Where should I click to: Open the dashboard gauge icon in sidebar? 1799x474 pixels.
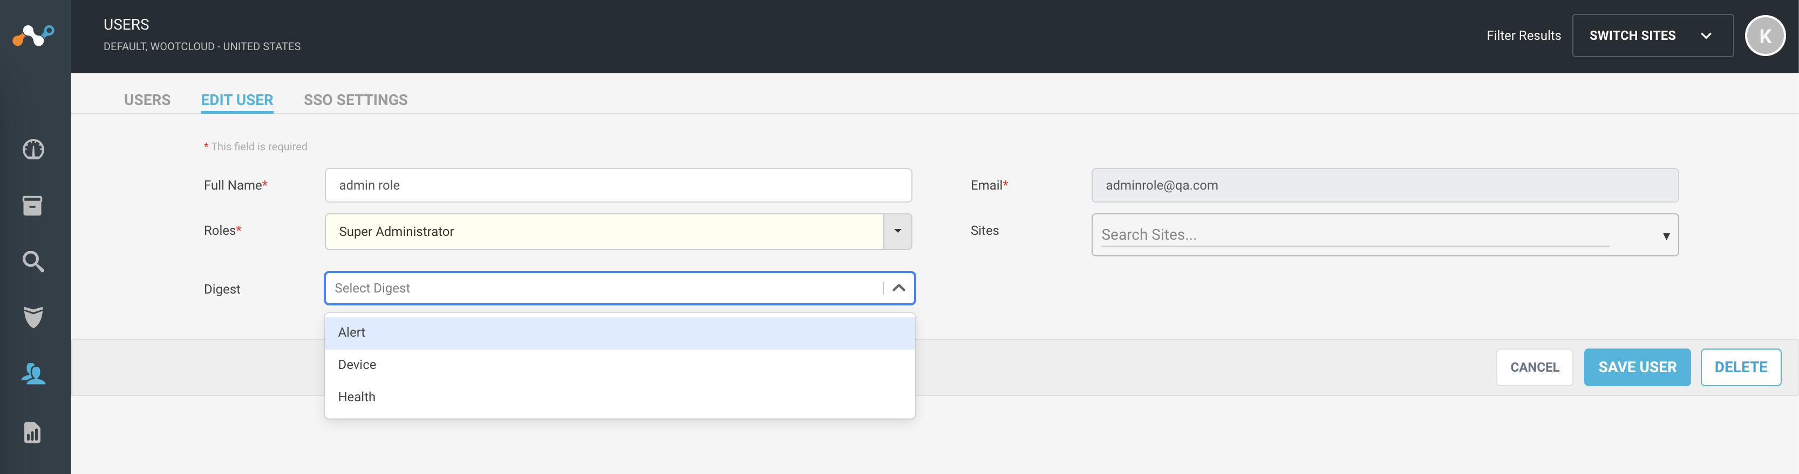tap(33, 149)
